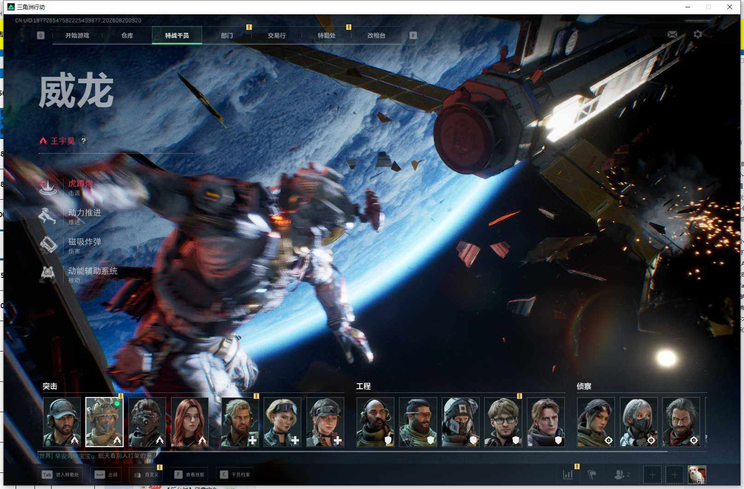Click the 侦察 recon class label
The height and width of the screenshot is (489, 744).
[x=584, y=386]
